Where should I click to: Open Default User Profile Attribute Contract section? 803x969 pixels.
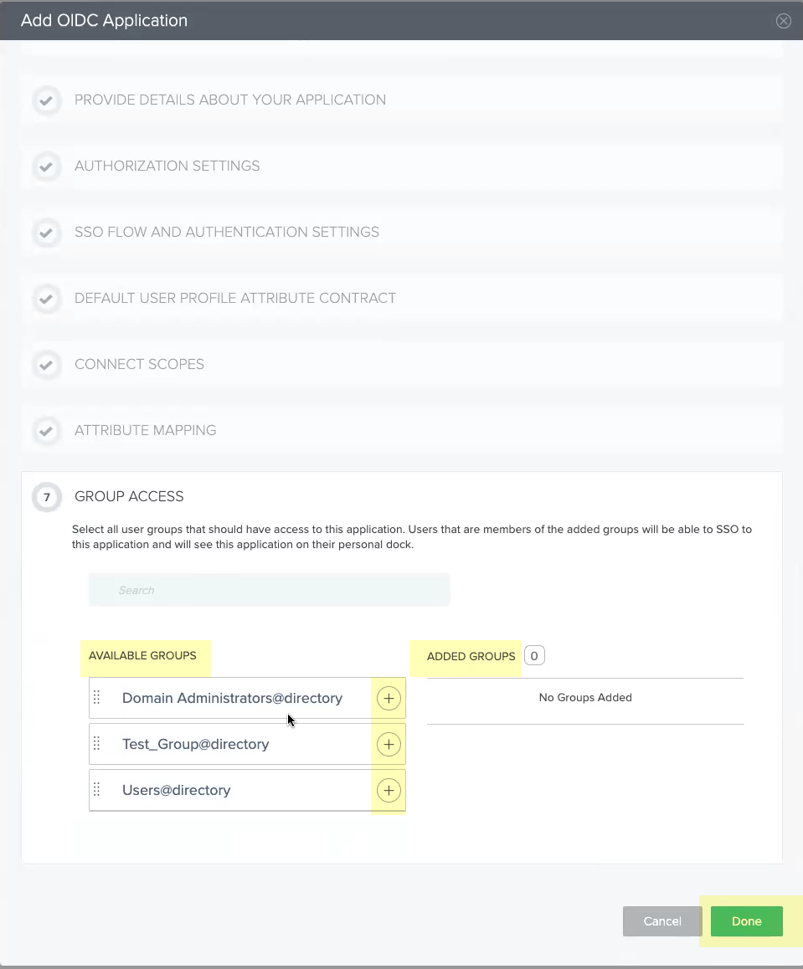(235, 299)
